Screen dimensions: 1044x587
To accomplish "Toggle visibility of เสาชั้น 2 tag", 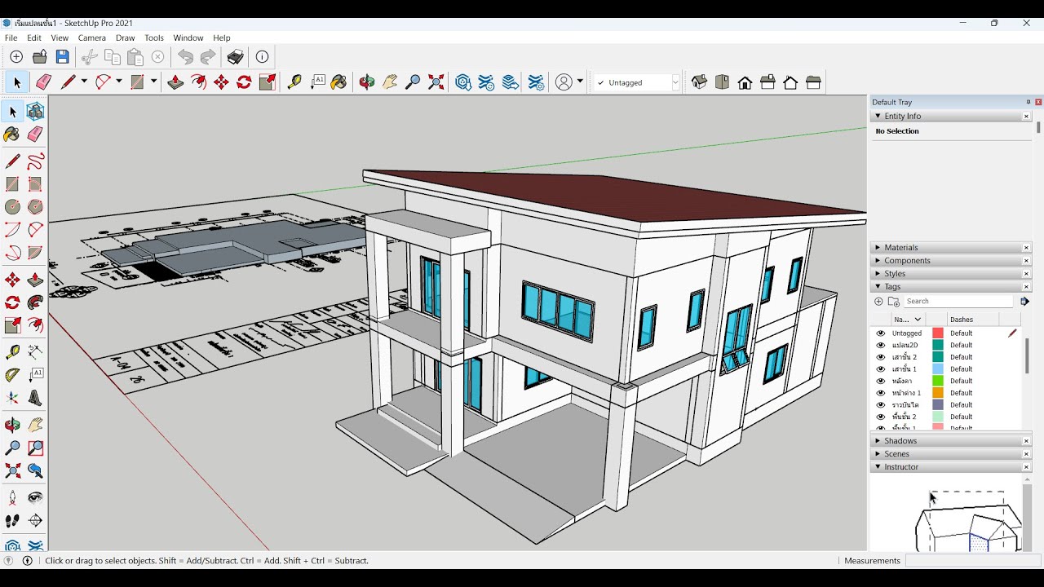I will (x=880, y=357).
